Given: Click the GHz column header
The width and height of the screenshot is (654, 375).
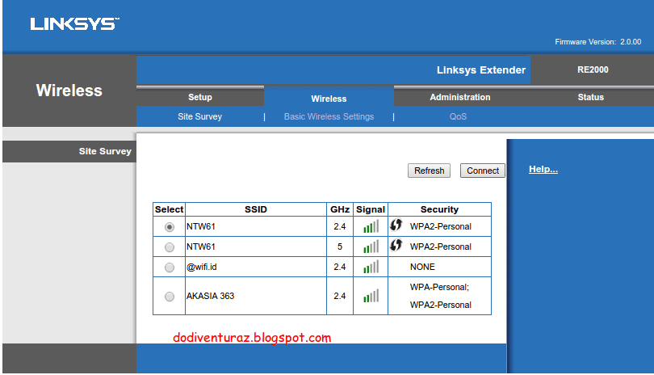Looking at the screenshot, I should (x=340, y=209).
